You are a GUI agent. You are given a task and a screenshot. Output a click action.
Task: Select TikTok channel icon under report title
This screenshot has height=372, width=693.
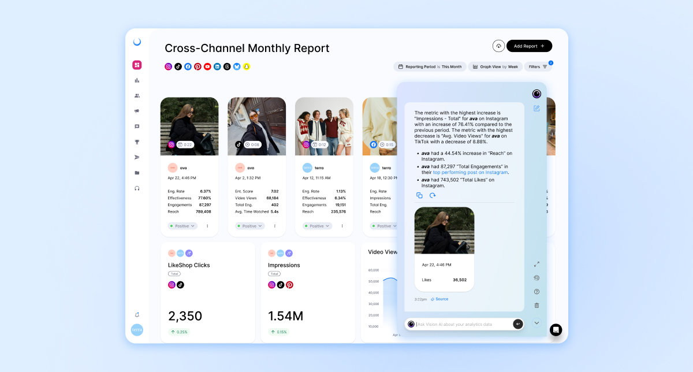178,66
